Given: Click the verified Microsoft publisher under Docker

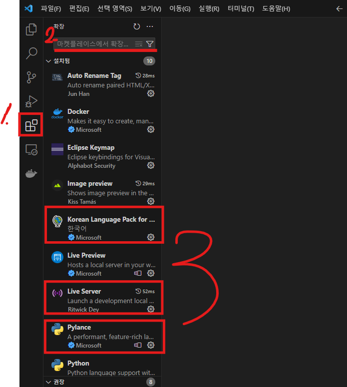Looking at the screenshot, I should pos(85,129).
